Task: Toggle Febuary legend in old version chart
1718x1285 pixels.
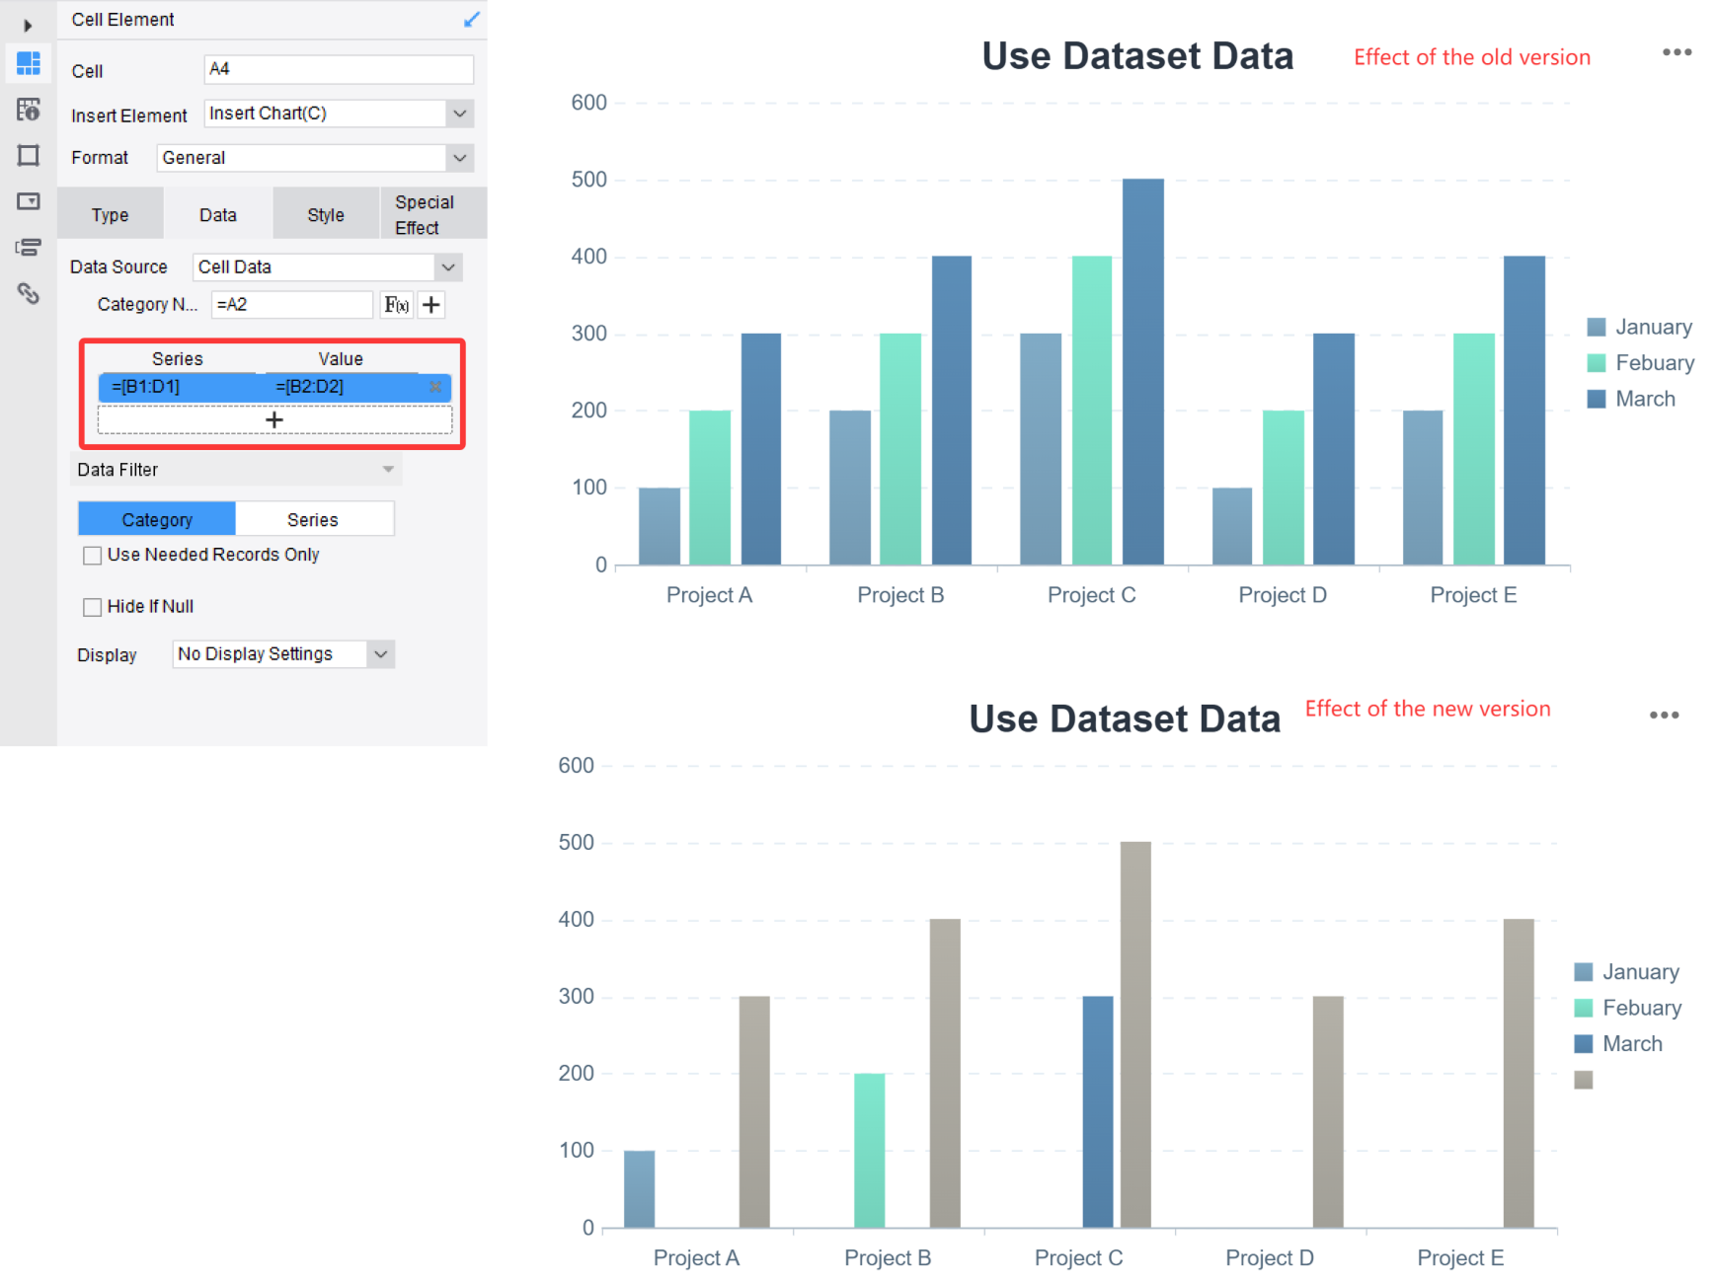Action: pos(1641,363)
